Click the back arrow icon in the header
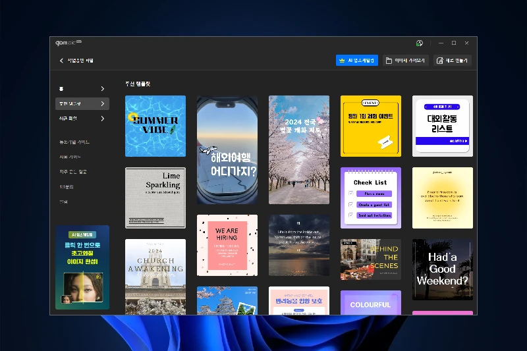527x351 pixels. point(61,61)
